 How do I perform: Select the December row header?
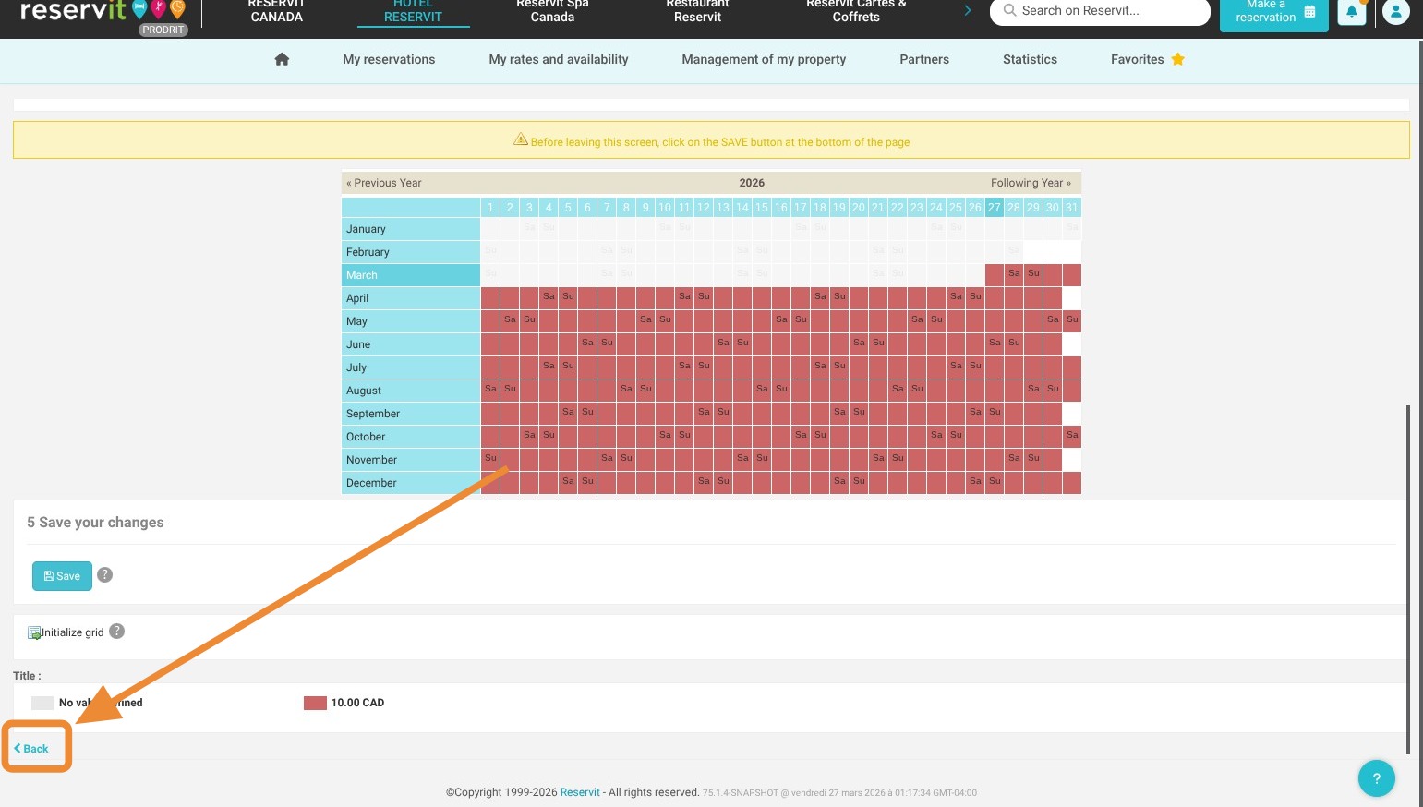pos(411,483)
